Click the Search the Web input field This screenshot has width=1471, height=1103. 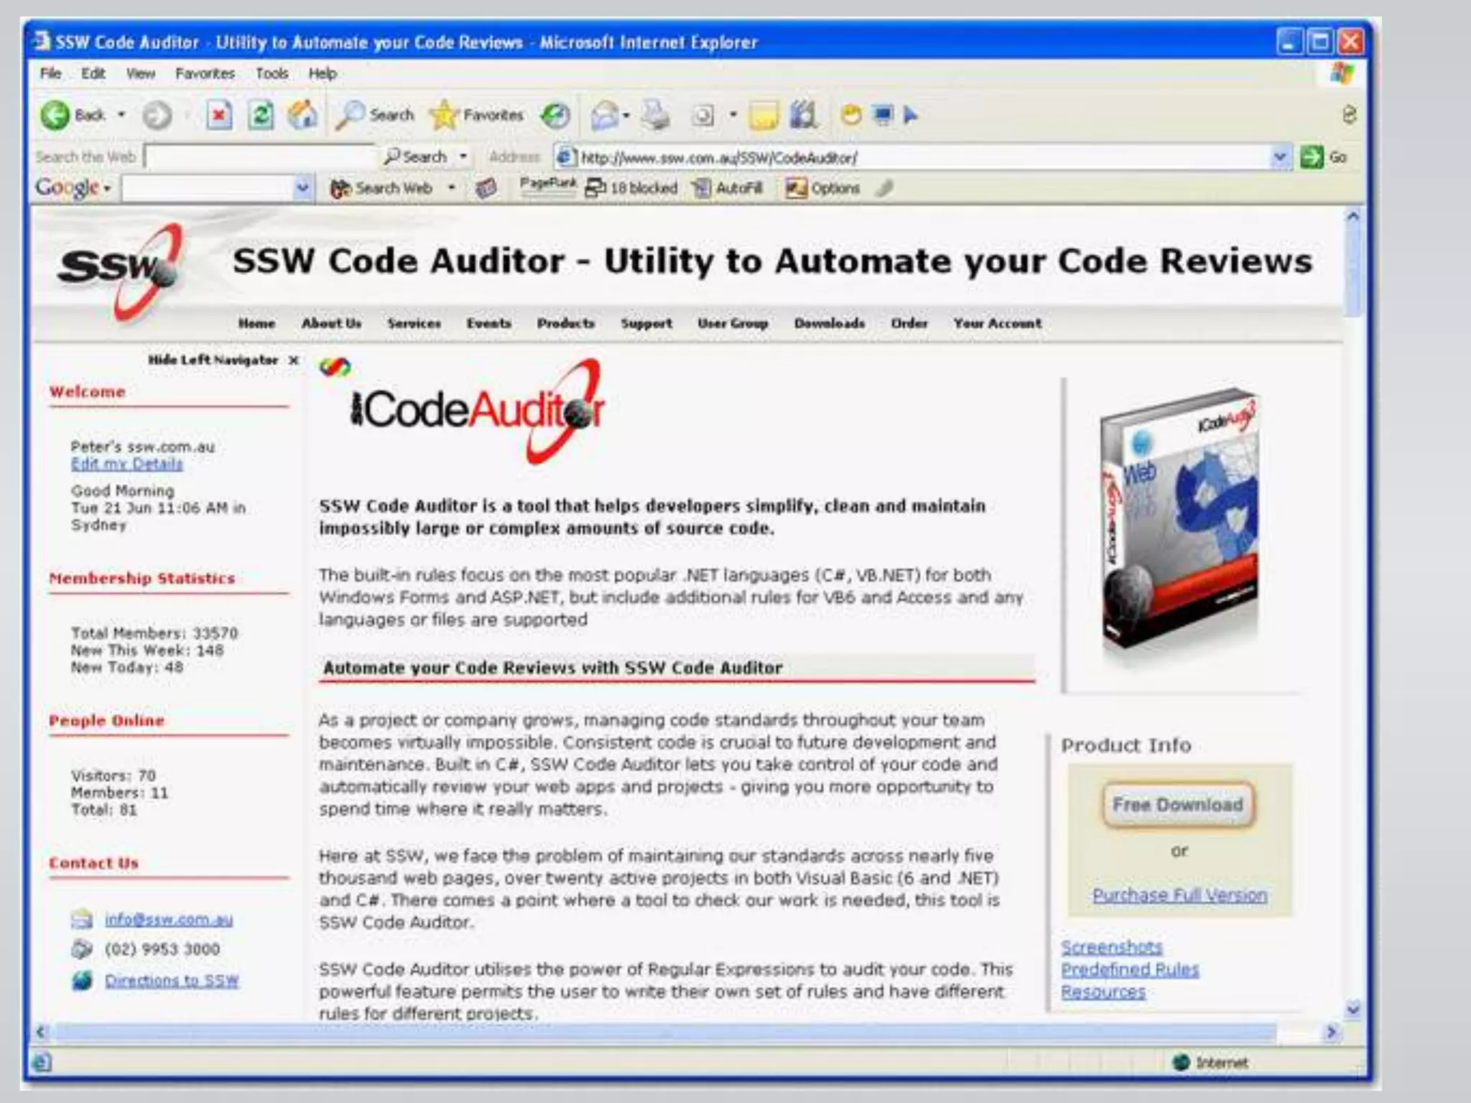tap(260, 157)
